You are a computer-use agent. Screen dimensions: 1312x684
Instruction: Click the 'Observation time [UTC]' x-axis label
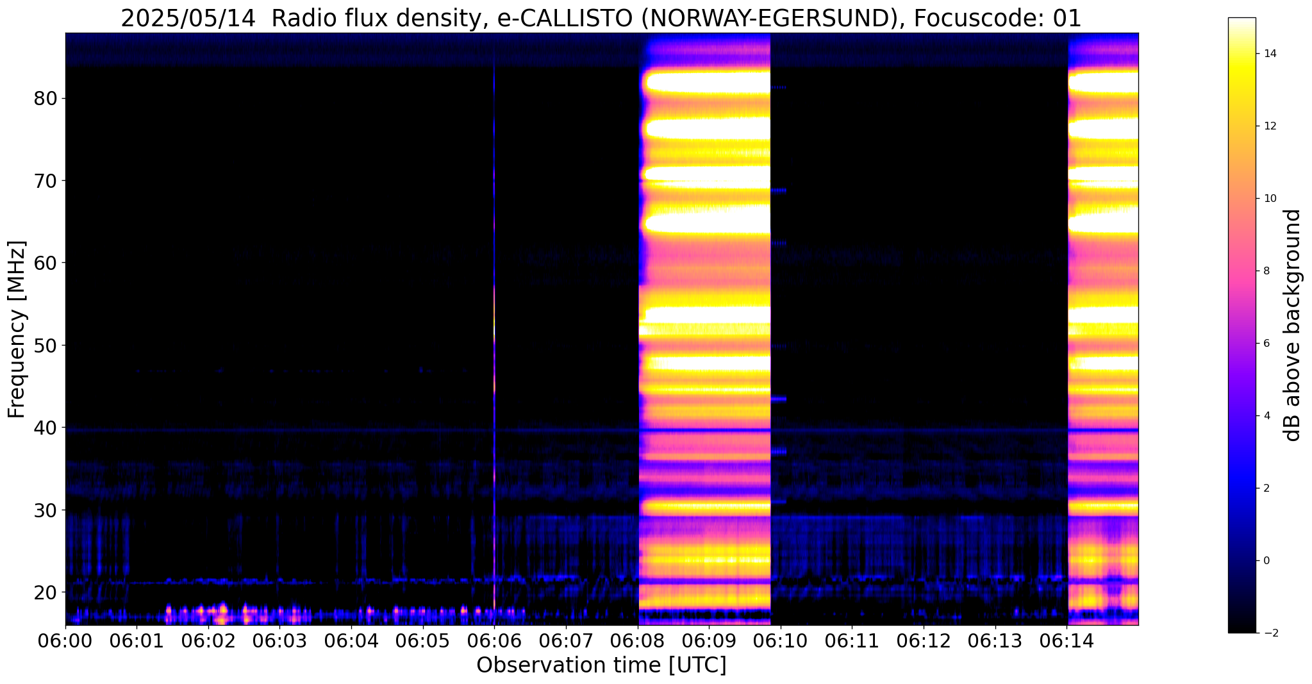click(601, 665)
